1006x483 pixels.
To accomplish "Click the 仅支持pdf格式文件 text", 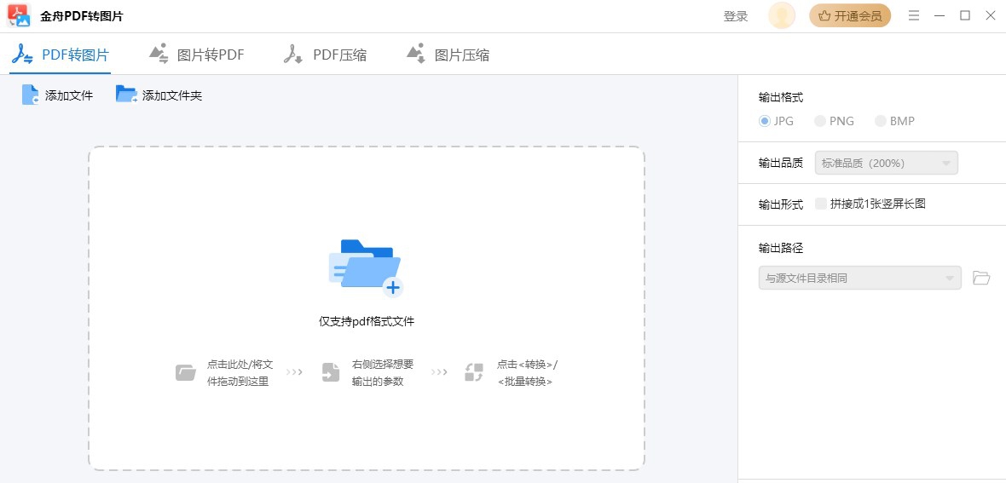I will click(x=367, y=321).
